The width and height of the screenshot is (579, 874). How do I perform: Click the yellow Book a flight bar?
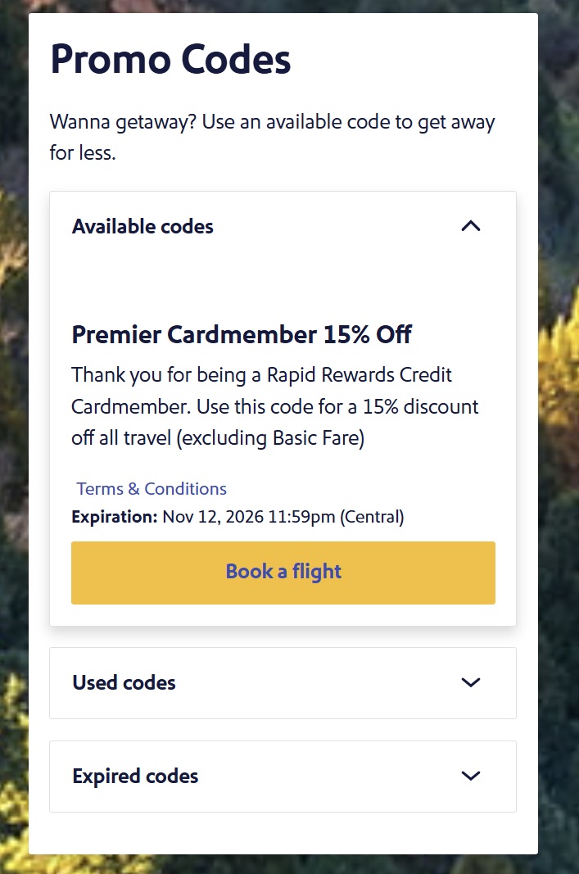tap(283, 572)
